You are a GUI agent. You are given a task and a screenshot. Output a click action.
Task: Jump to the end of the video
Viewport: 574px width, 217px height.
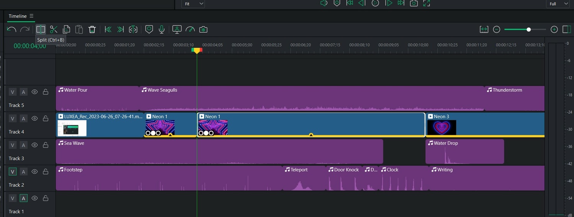pyautogui.click(x=401, y=3)
